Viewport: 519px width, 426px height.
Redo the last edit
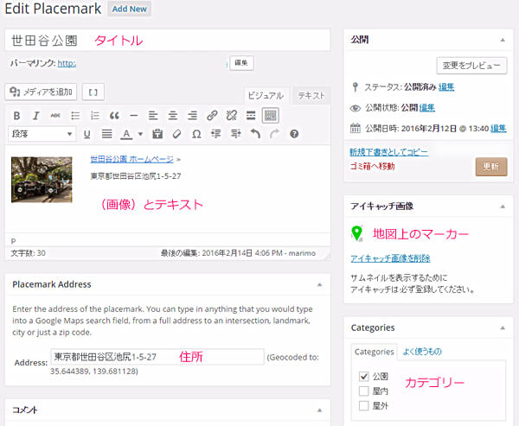(275, 134)
